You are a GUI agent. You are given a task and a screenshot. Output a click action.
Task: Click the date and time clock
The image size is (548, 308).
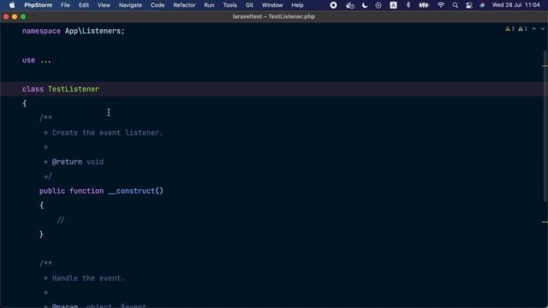click(515, 5)
